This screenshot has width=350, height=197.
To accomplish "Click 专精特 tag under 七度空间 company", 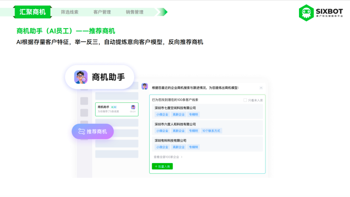I will [x=193, y=115].
